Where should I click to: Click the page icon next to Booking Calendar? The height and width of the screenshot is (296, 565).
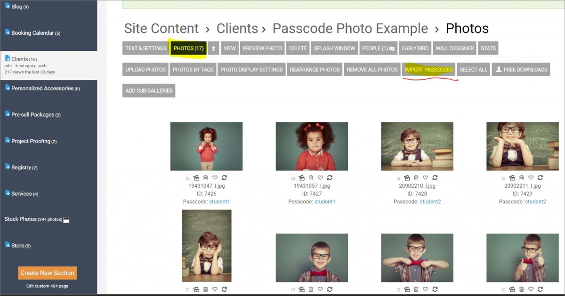coord(8,32)
